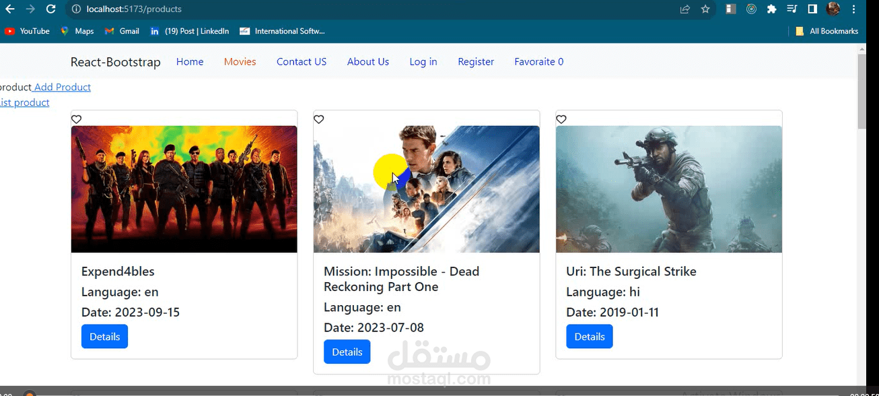Click the Expend4bles poster image

coord(184,189)
